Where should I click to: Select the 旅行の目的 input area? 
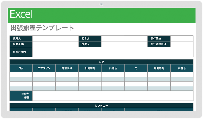[x=113, y=52]
